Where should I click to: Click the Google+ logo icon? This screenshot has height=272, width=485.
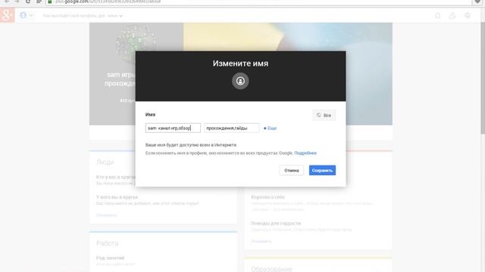point(7,15)
